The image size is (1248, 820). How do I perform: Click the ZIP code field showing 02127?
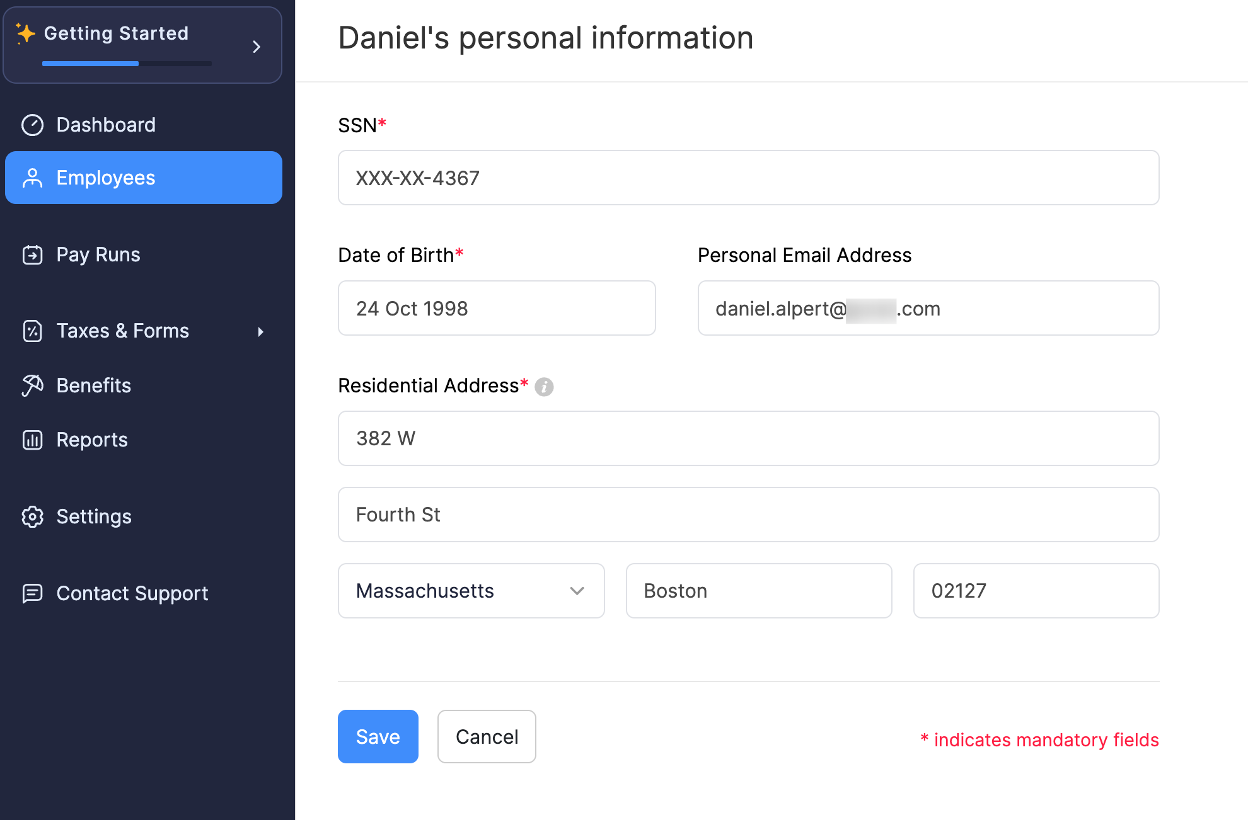point(1036,590)
